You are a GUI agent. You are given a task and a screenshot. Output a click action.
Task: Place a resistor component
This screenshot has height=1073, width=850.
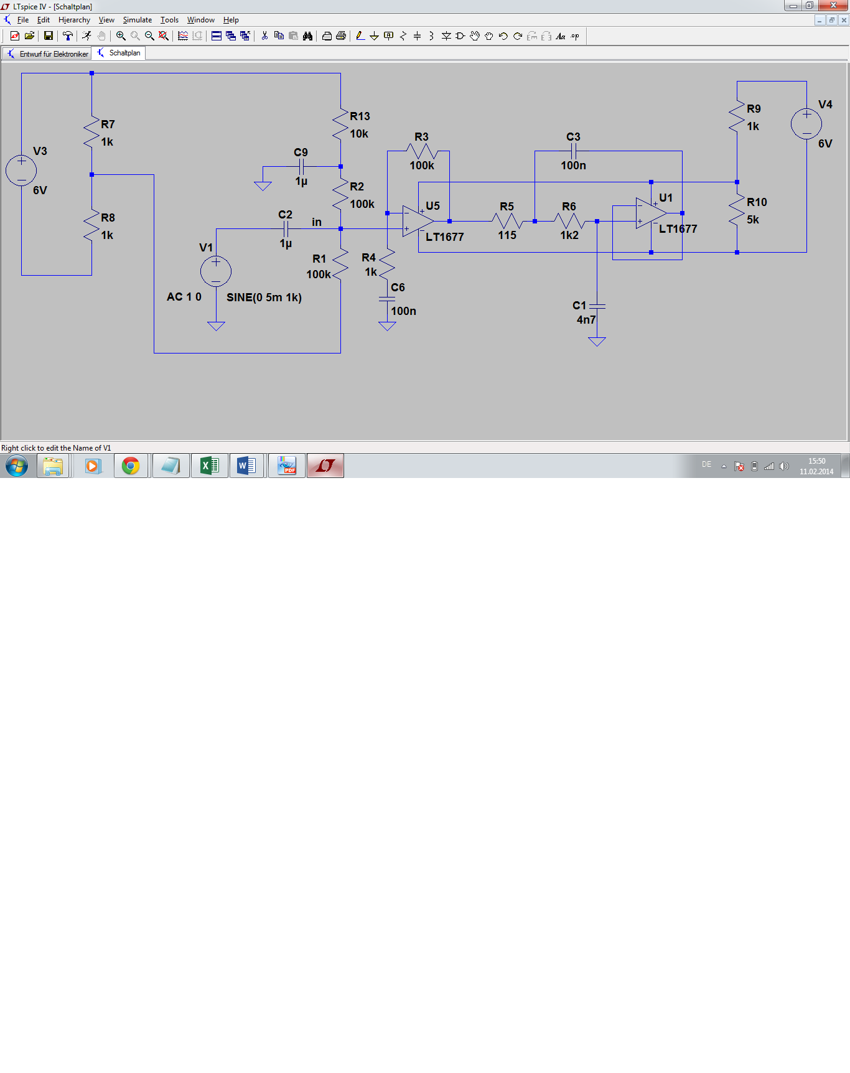point(403,36)
